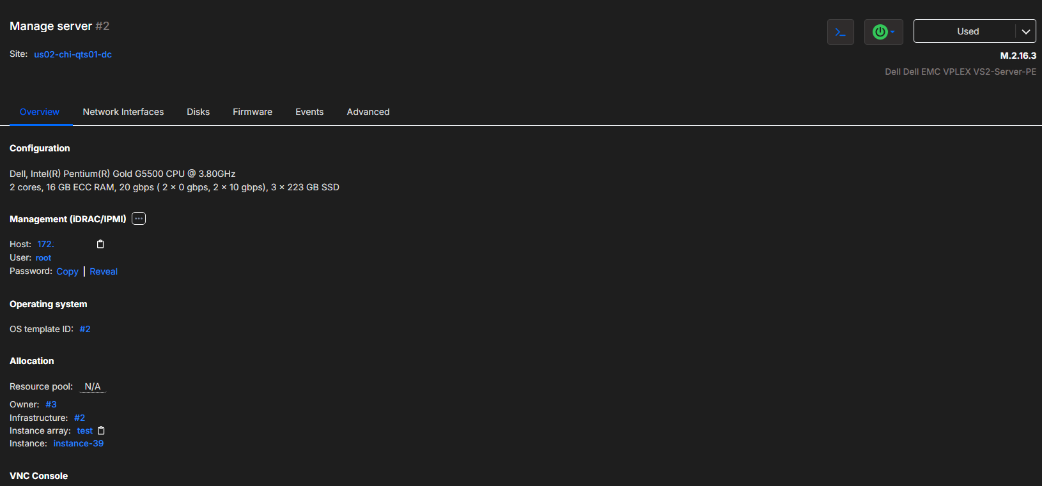1042x486 pixels.
Task: Open the server terminal console icon
Action: (x=840, y=32)
